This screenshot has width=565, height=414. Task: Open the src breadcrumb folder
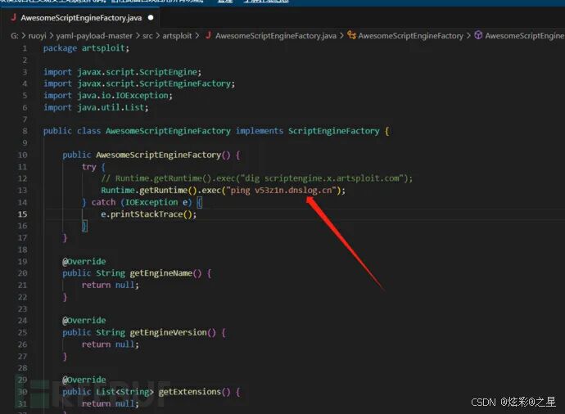coord(147,36)
